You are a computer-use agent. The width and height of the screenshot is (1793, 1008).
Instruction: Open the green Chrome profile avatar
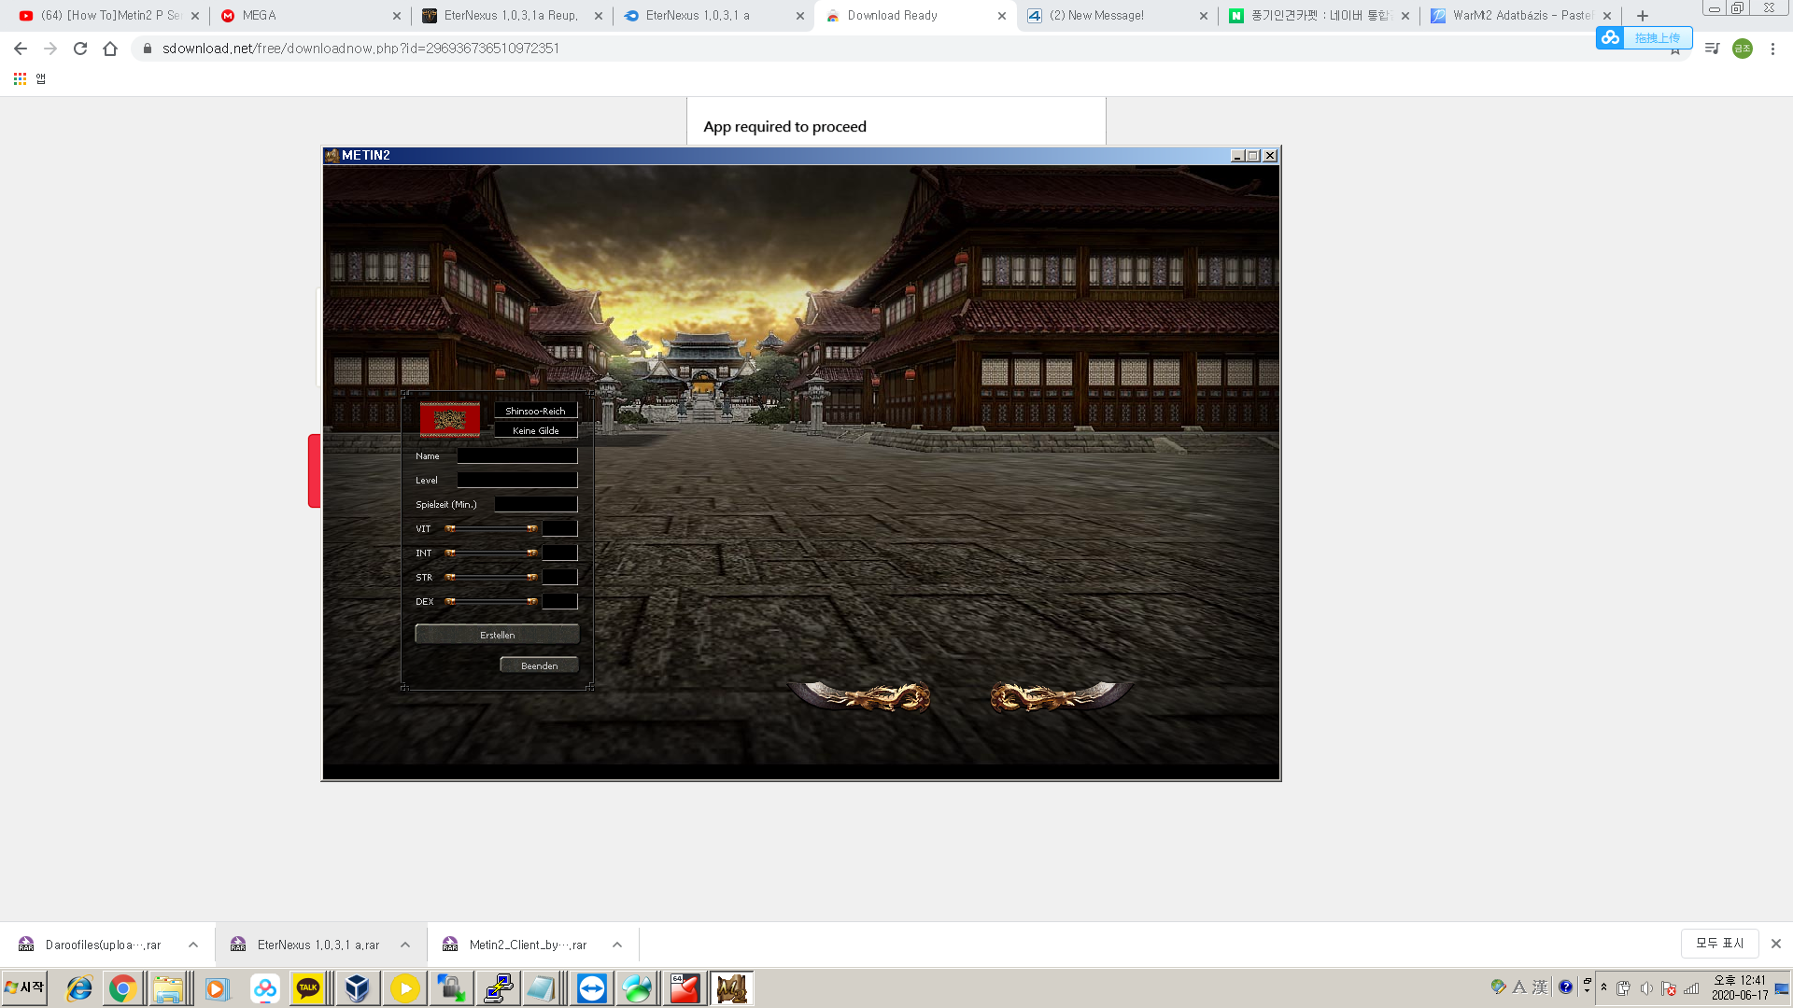pos(1743,49)
